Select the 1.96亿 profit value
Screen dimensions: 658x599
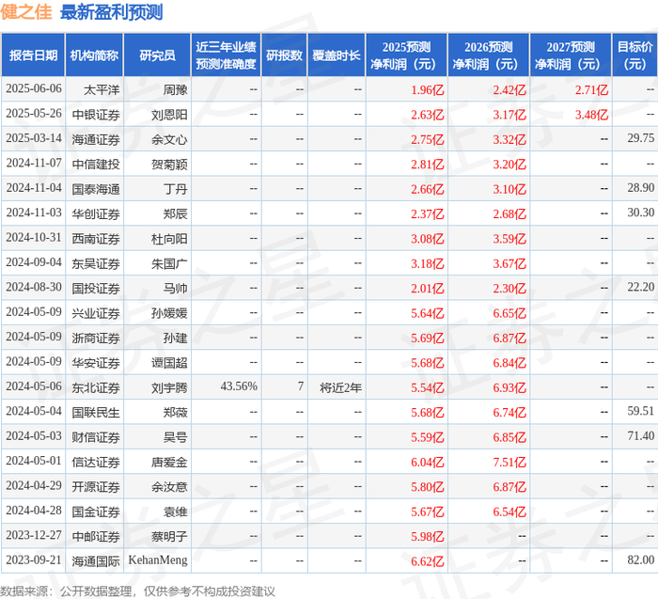click(x=427, y=90)
